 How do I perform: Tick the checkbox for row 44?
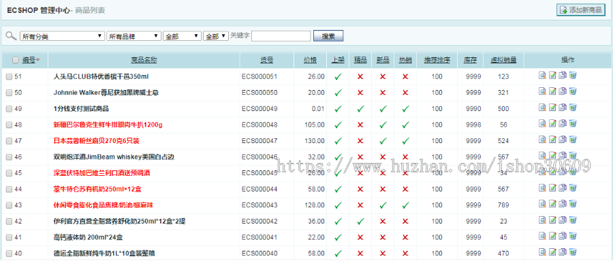[x=9, y=189]
